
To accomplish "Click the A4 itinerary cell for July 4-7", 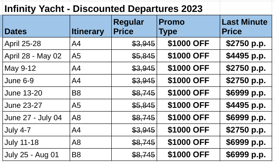I will point(91,130).
